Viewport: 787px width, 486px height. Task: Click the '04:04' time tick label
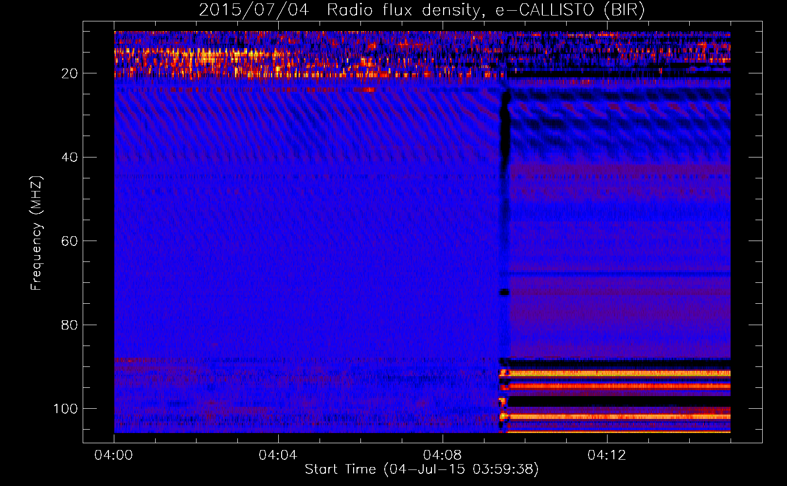(x=278, y=455)
